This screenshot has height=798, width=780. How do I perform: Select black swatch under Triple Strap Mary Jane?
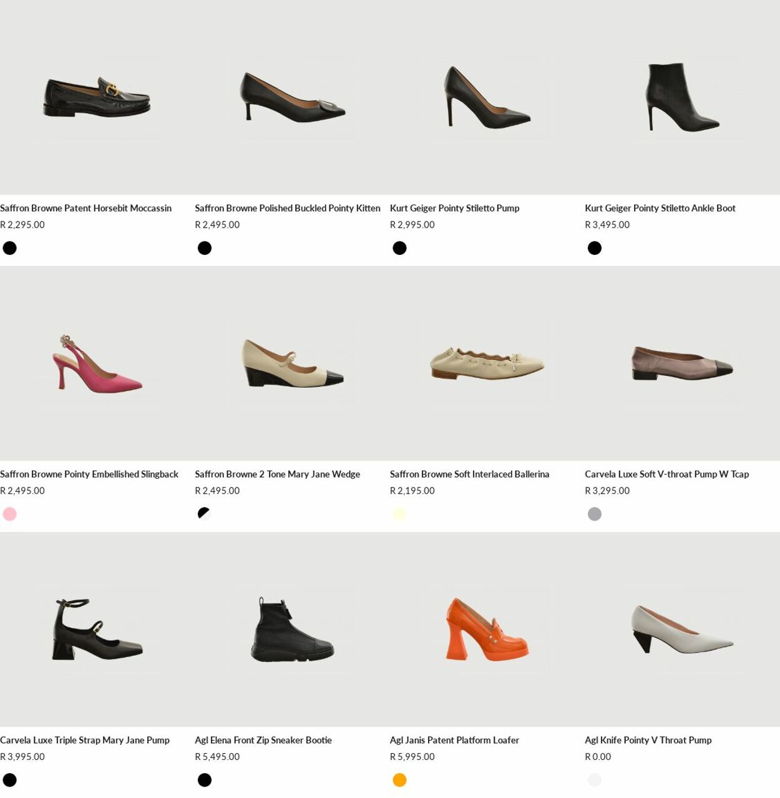[10, 781]
